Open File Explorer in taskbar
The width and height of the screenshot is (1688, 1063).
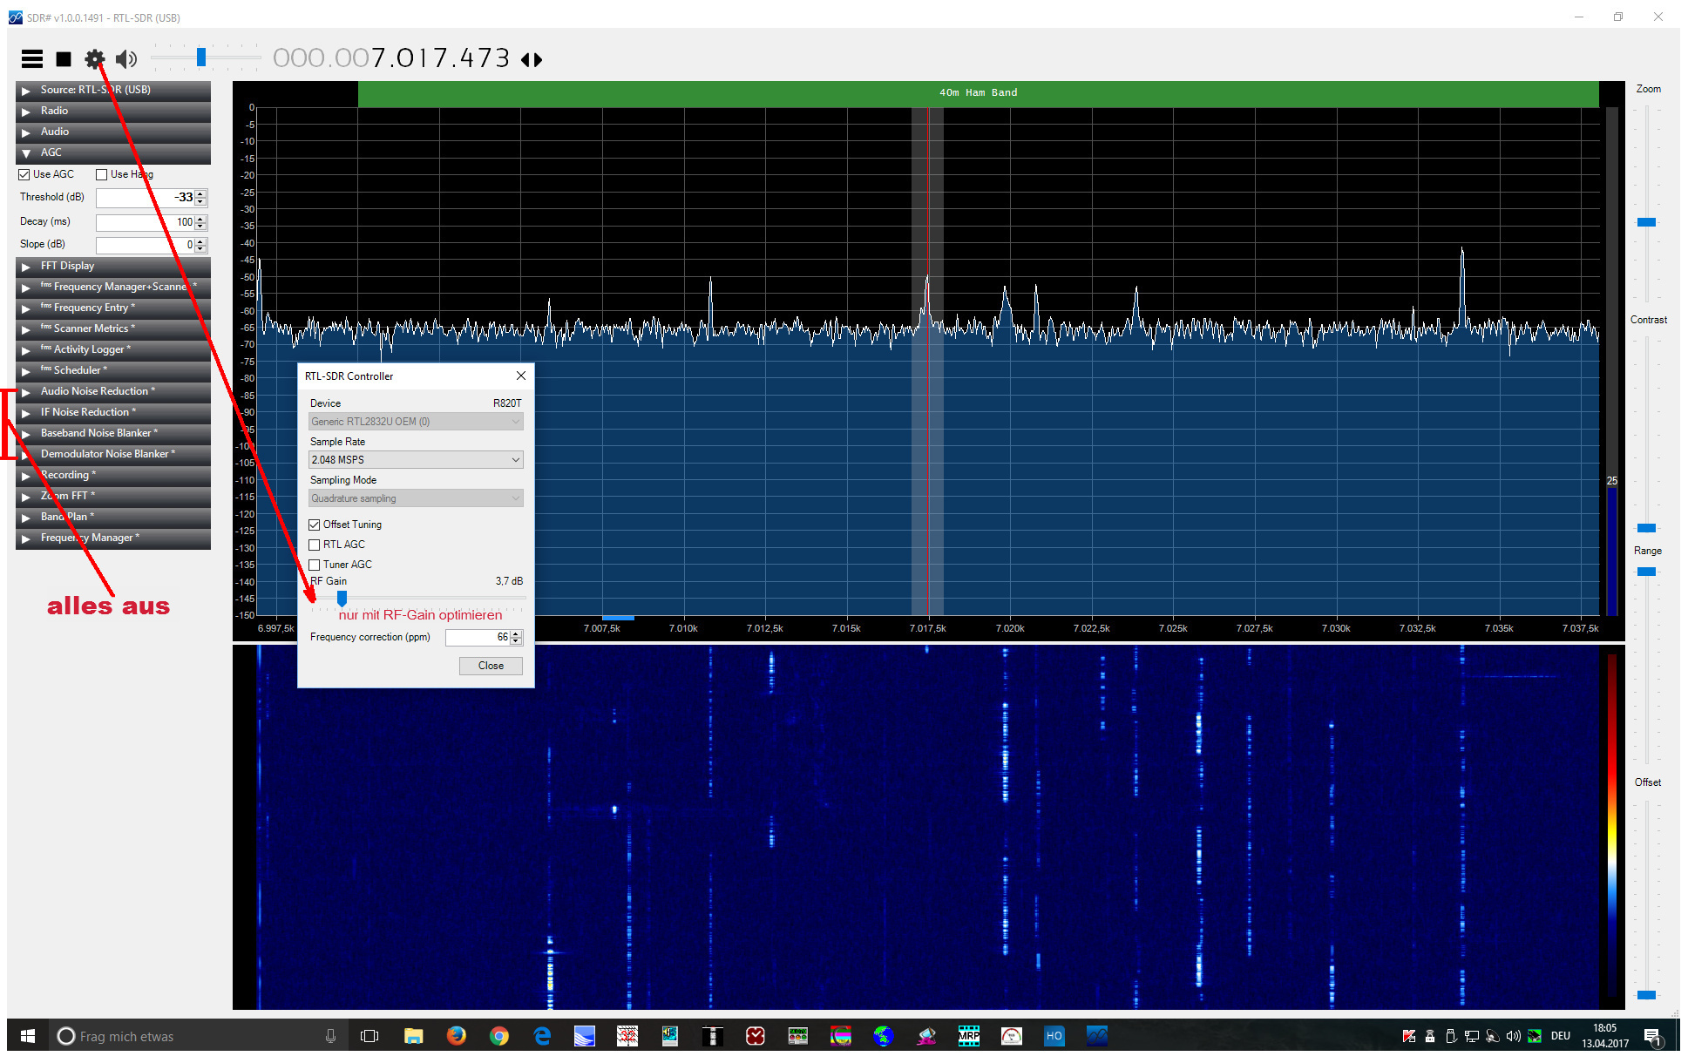tap(413, 1036)
